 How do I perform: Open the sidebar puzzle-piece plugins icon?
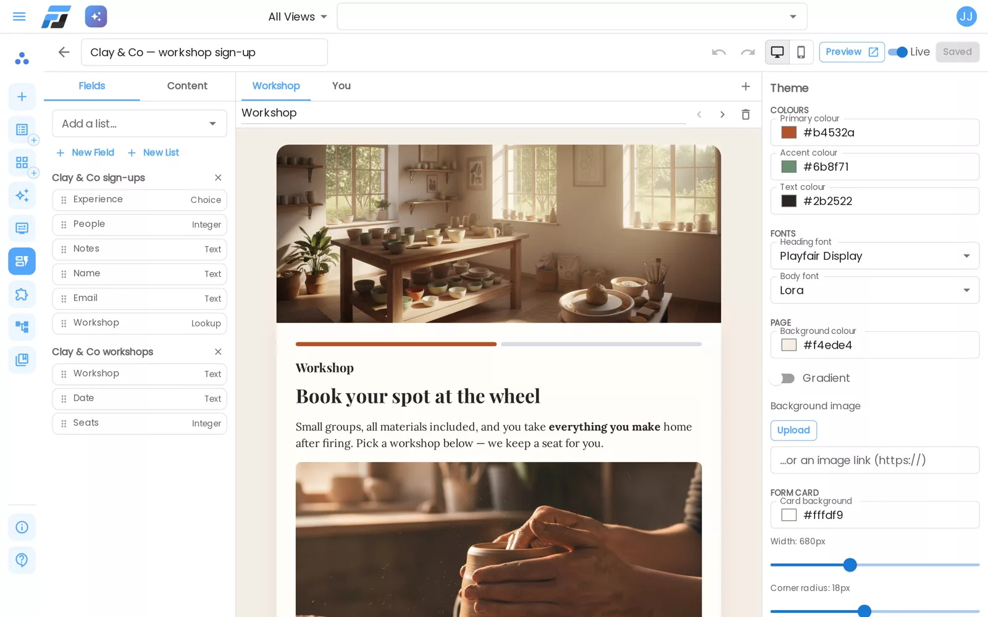22,294
